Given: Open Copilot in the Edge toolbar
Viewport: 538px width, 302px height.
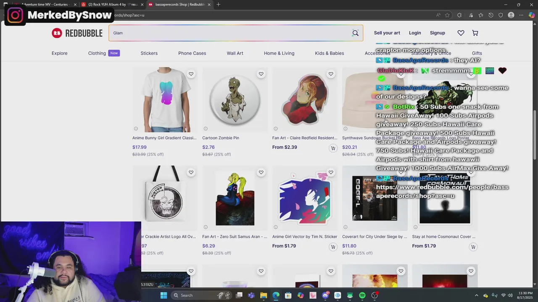Looking at the screenshot, I should pyautogui.click(x=532, y=15).
